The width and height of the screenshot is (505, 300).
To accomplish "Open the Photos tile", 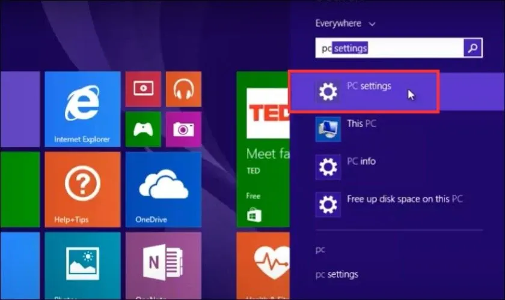I will point(82,266).
